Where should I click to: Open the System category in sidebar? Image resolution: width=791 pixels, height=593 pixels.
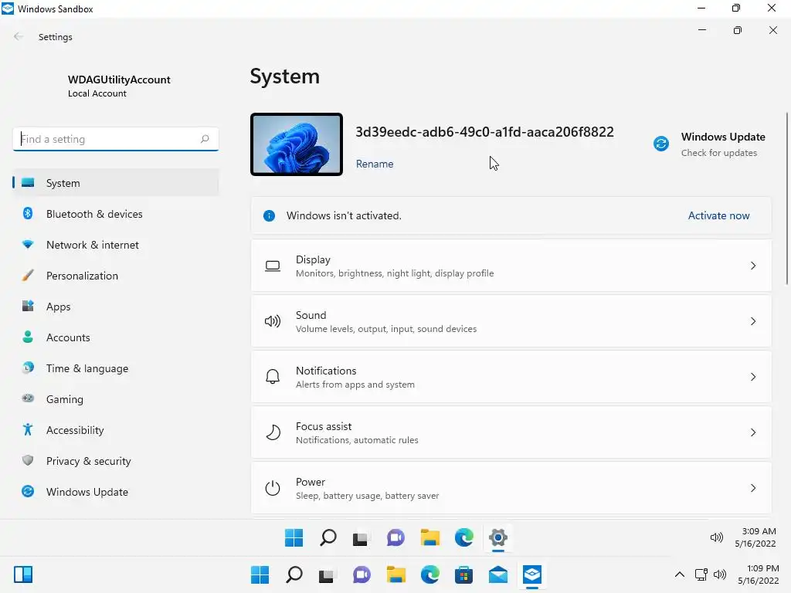(116, 182)
